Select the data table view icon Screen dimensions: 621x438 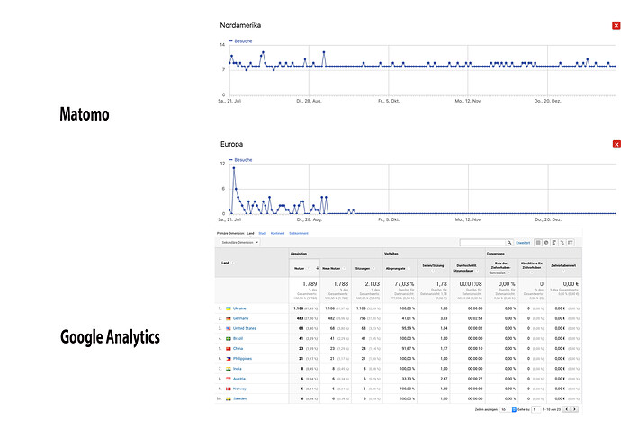pos(538,243)
